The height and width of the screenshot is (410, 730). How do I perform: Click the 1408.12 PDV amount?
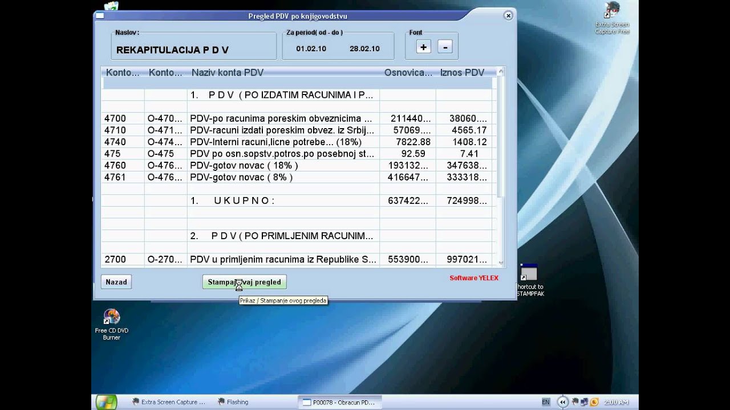click(x=470, y=142)
